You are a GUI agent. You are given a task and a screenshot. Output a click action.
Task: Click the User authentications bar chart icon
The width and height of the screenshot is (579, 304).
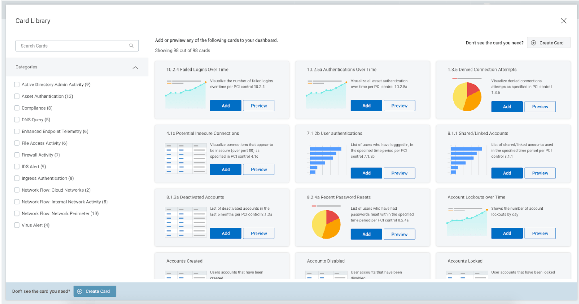tap(326, 160)
